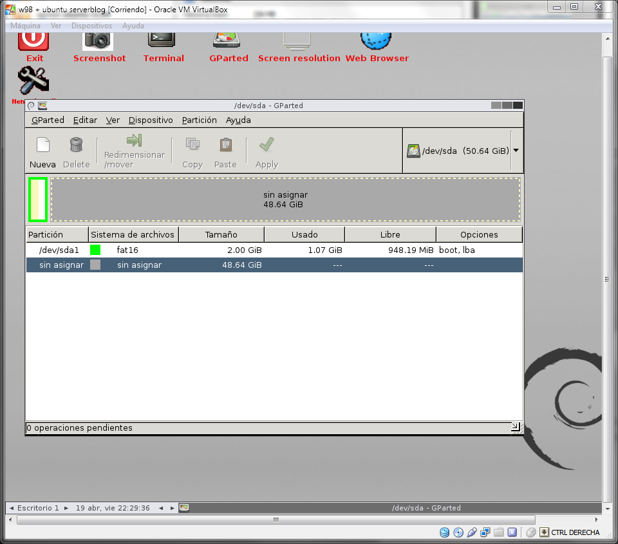Open the Ver menu in GParted
The height and width of the screenshot is (544, 618).
pos(113,120)
